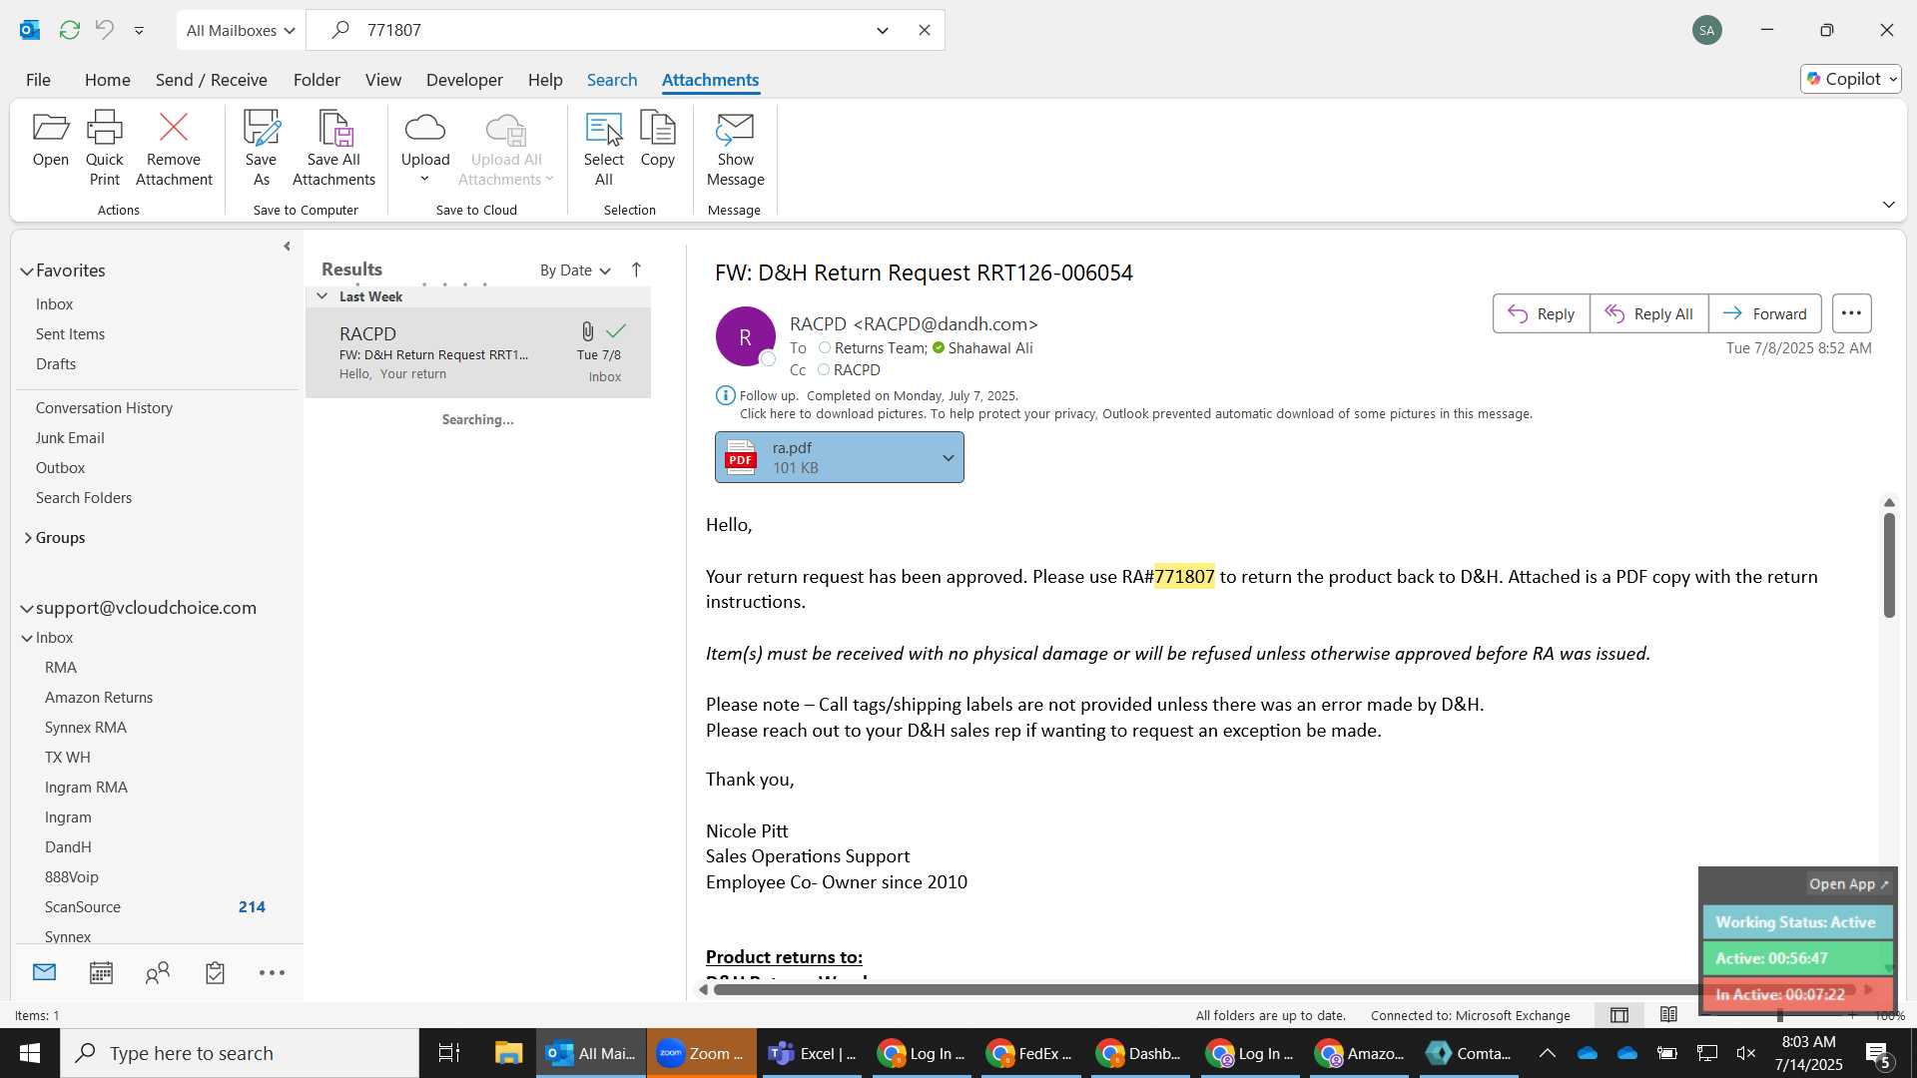The height and width of the screenshot is (1078, 1917).
Task: Open the Upload to cloud option
Action: coord(425,149)
